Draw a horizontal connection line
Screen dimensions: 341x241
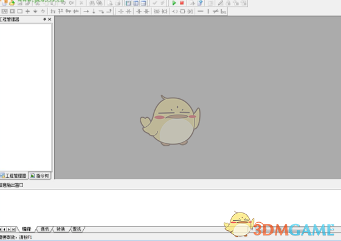pos(201,12)
